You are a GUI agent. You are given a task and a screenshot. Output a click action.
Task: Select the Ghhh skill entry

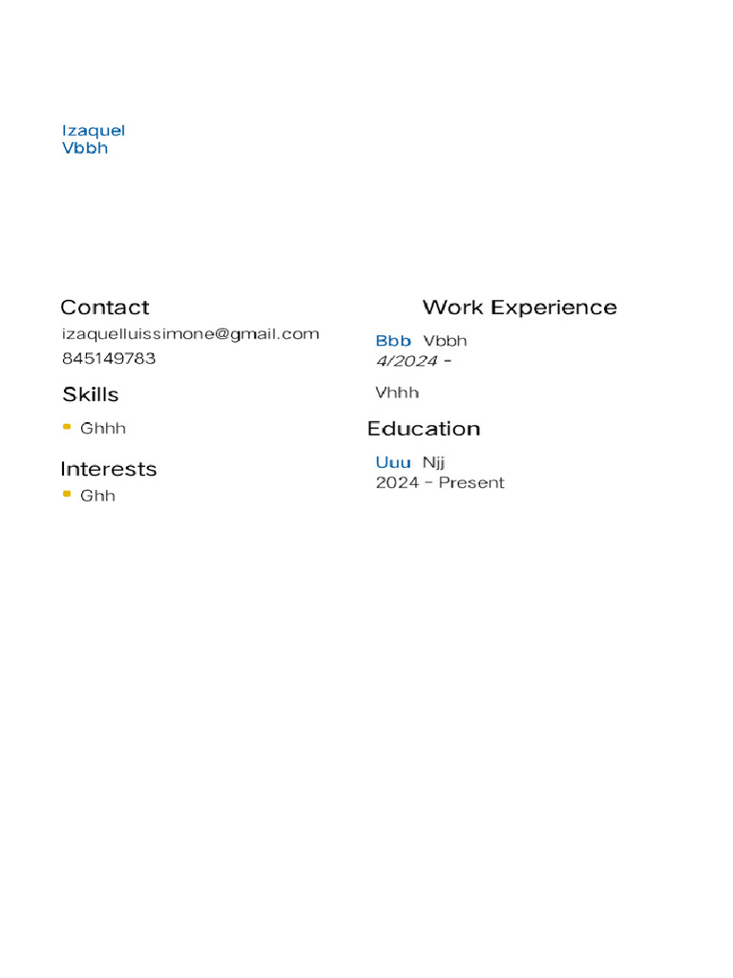tap(103, 428)
